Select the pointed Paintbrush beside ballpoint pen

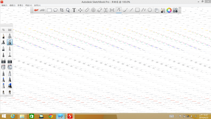point(10,49)
